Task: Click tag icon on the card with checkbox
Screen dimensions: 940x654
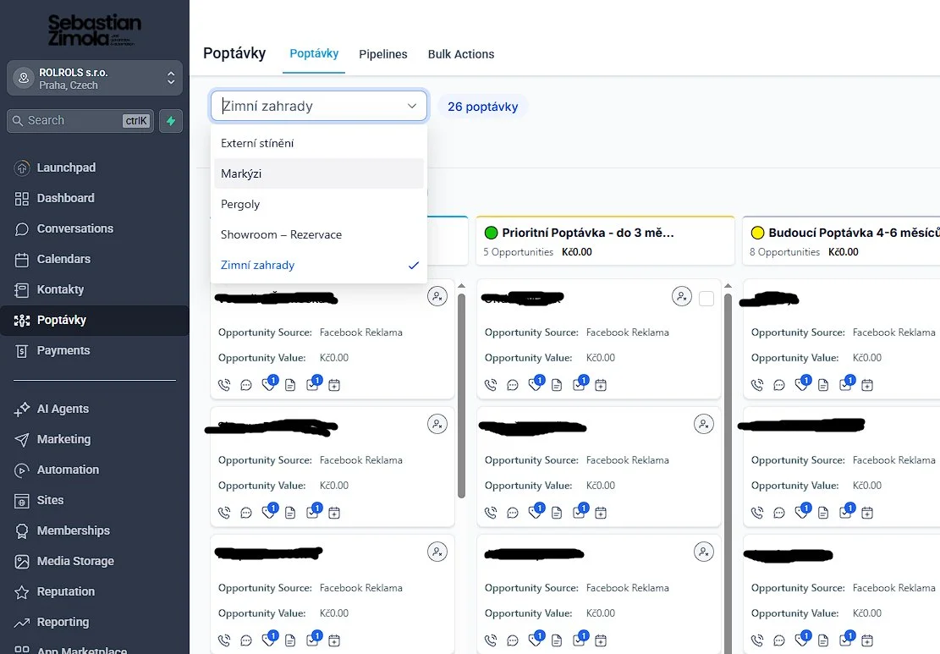Action: click(x=535, y=385)
